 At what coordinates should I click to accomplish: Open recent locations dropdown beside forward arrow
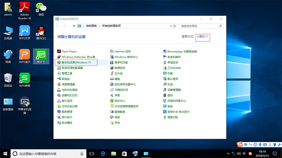tap(69, 26)
